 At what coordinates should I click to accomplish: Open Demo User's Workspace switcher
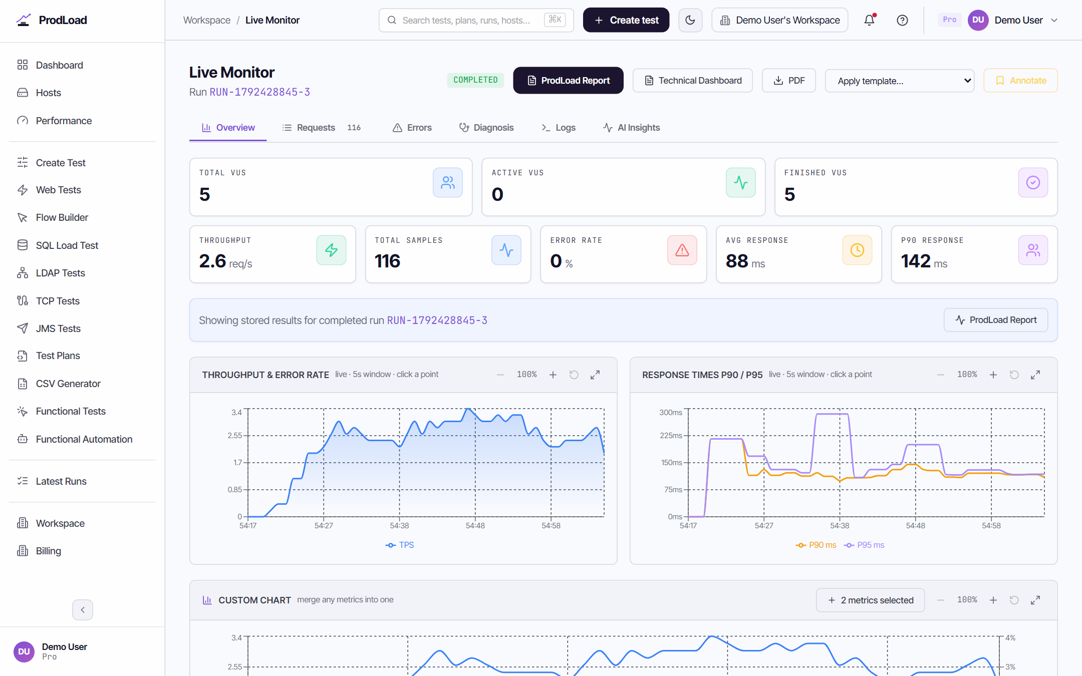(x=779, y=20)
